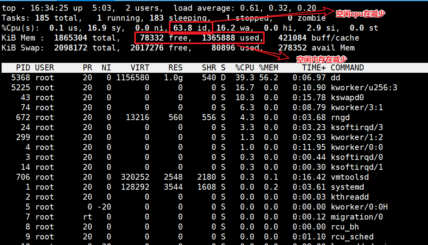Select the kswapd0 command name
The height and width of the screenshot is (245, 428).
pyautogui.click(x=347, y=98)
